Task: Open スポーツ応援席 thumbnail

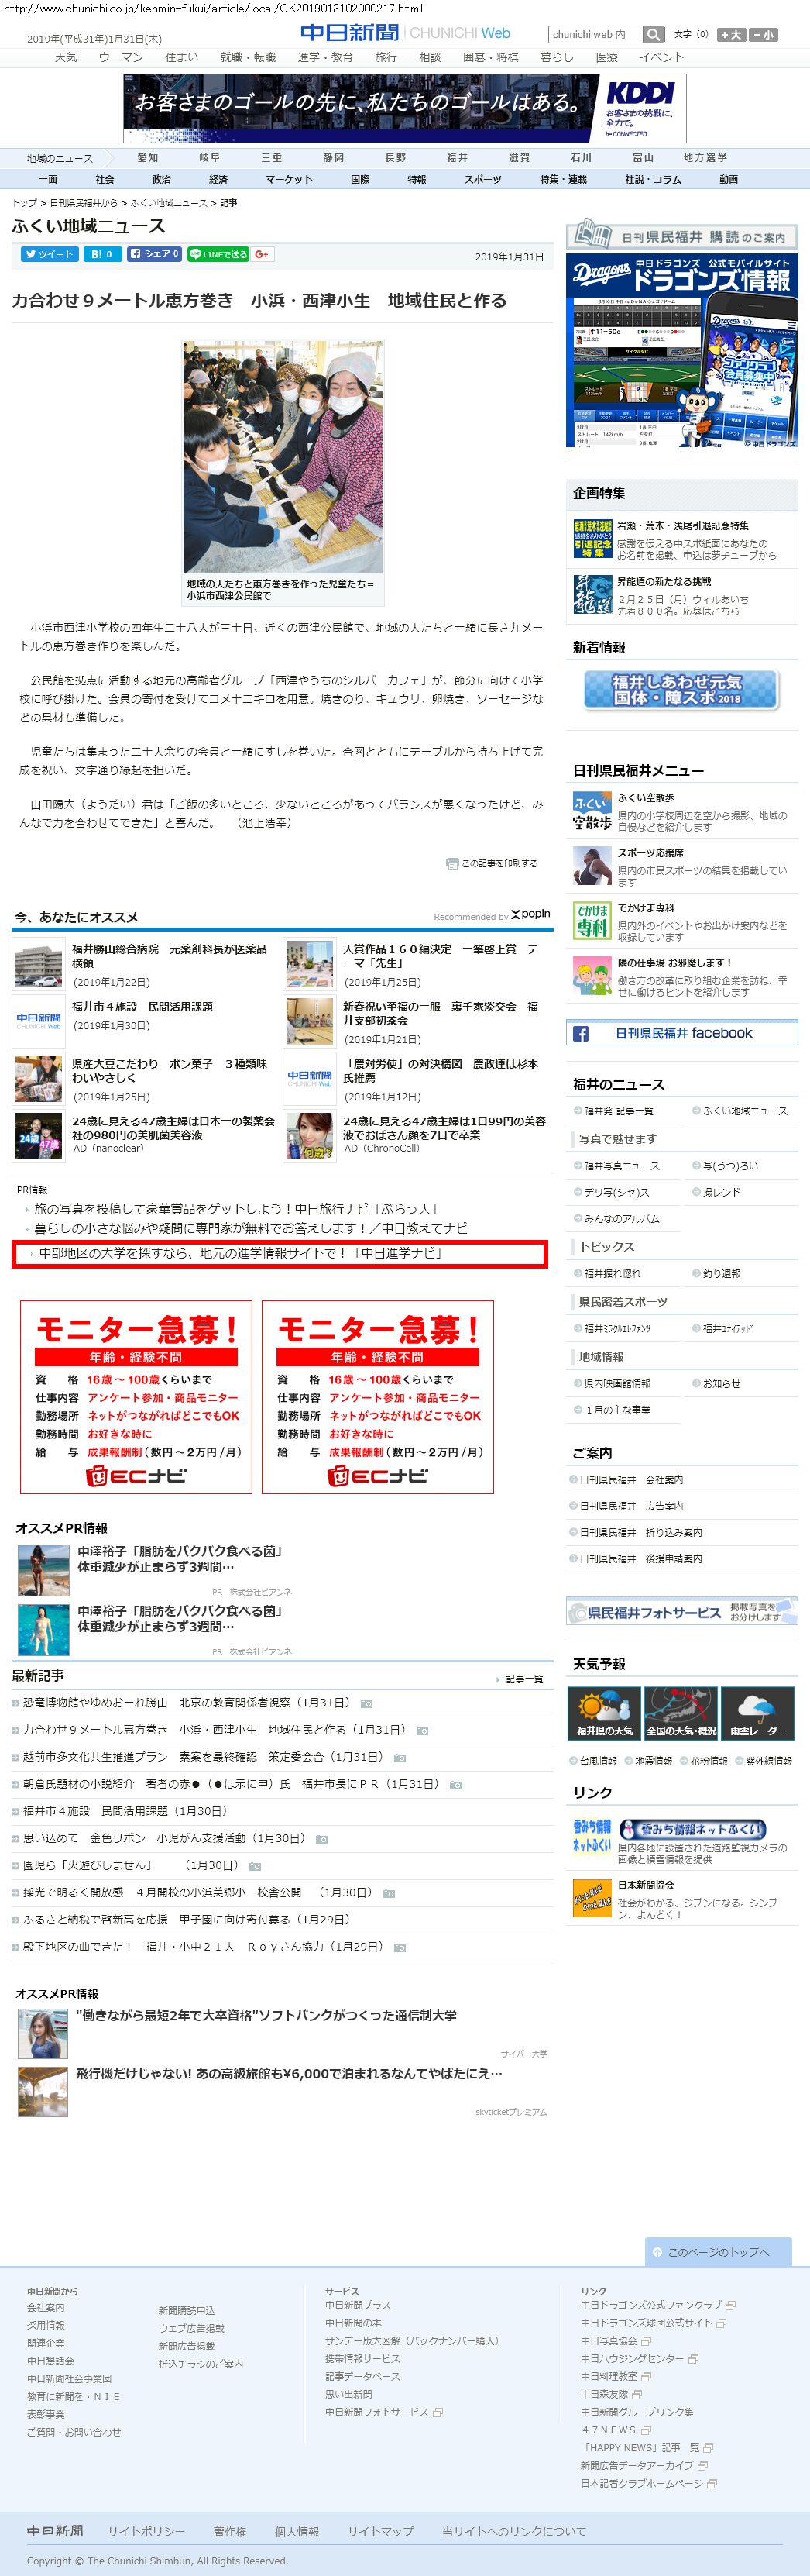Action: coord(592,867)
